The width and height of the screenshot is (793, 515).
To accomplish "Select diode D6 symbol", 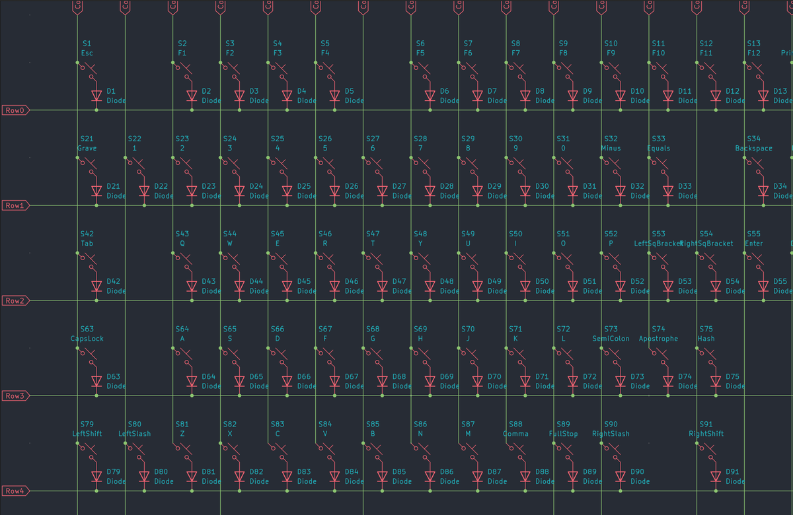I will click(x=430, y=96).
